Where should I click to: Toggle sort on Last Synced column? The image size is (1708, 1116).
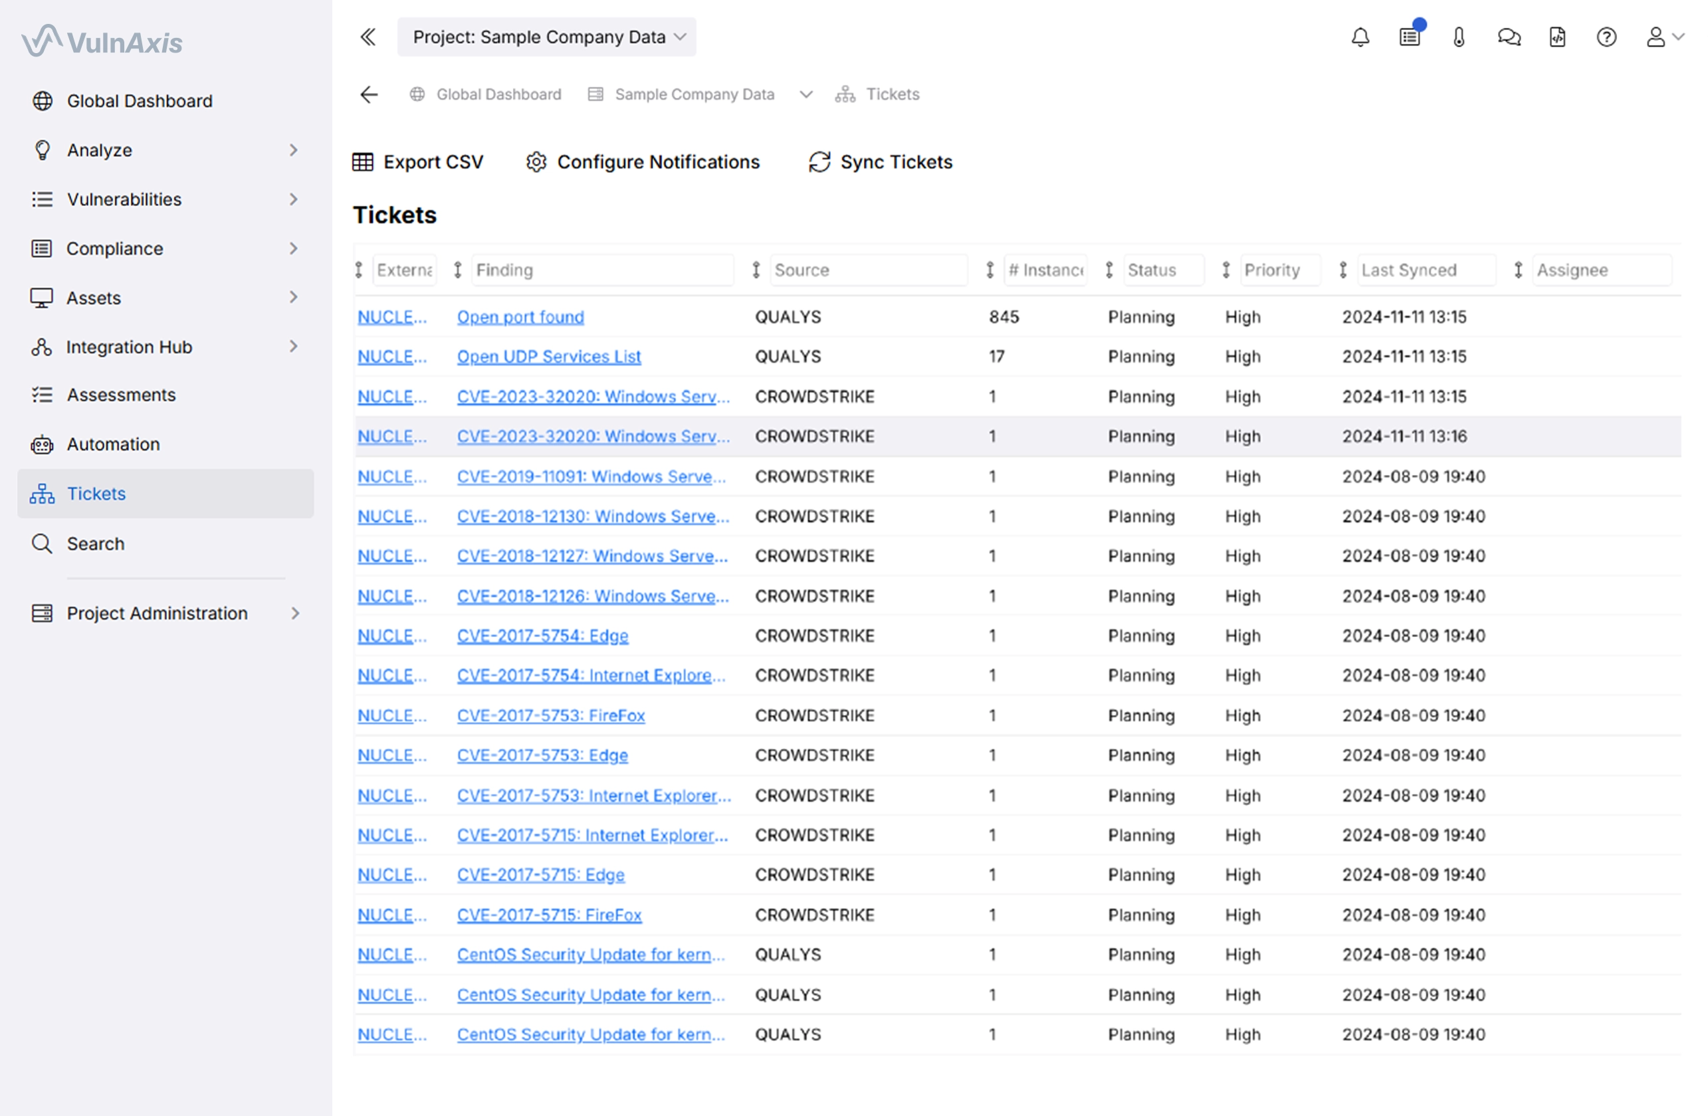click(1342, 270)
